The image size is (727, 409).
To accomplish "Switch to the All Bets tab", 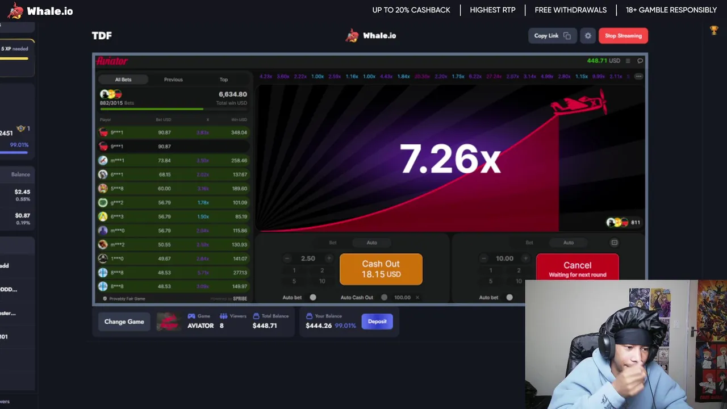I will (123, 80).
